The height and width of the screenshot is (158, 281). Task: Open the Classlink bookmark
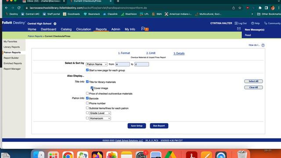click(x=110, y=14)
